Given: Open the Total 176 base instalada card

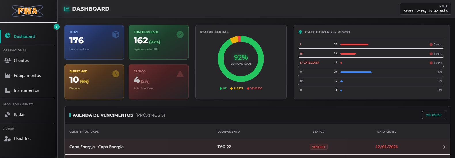Looking at the screenshot, I should pyautogui.click(x=94, y=42).
